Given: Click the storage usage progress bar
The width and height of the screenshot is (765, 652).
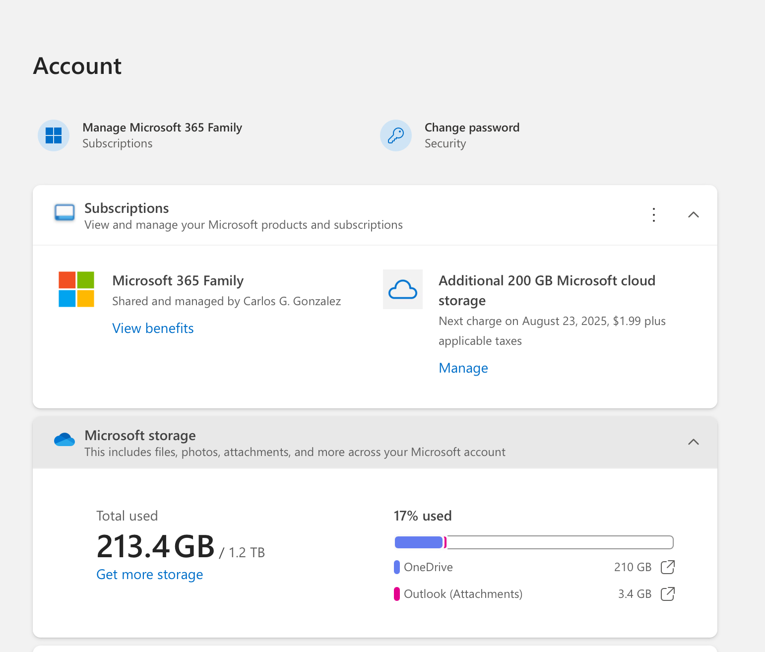Looking at the screenshot, I should point(534,542).
